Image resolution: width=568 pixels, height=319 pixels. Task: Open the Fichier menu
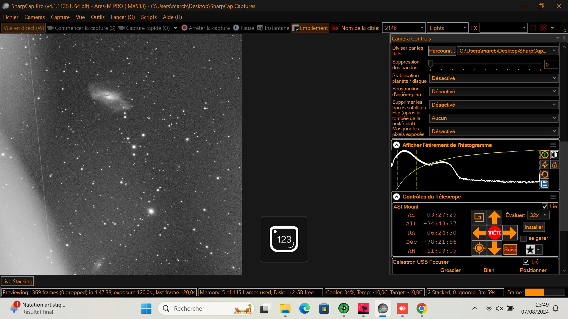pos(11,17)
